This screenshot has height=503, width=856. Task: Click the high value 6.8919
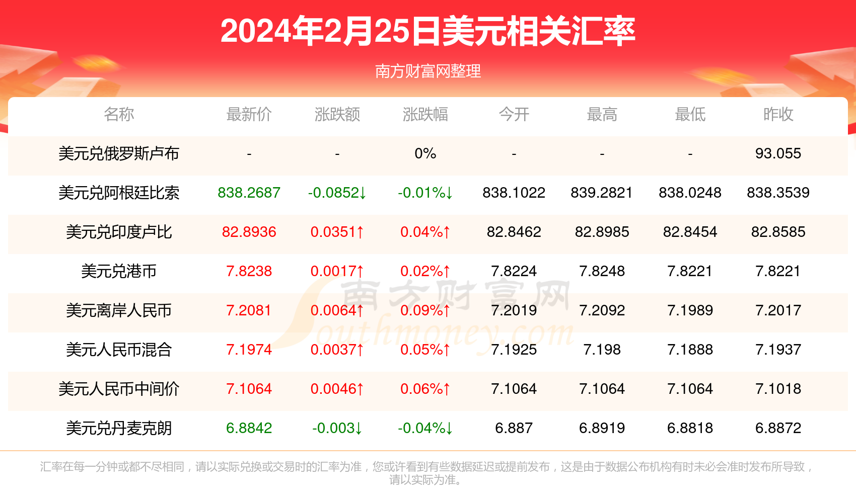[602, 429]
